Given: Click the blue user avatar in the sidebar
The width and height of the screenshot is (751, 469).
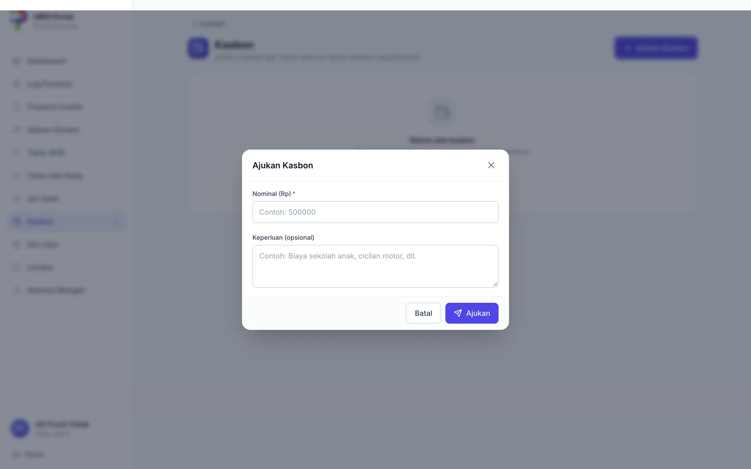Looking at the screenshot, I should pyautogui.click(x=20, y=428).
